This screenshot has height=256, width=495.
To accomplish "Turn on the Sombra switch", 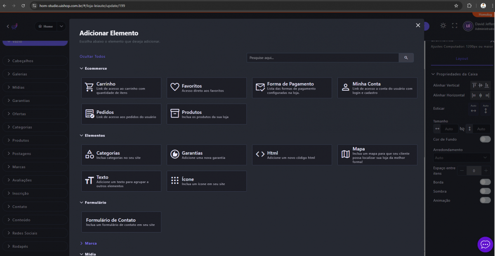I will click(485, 191).
